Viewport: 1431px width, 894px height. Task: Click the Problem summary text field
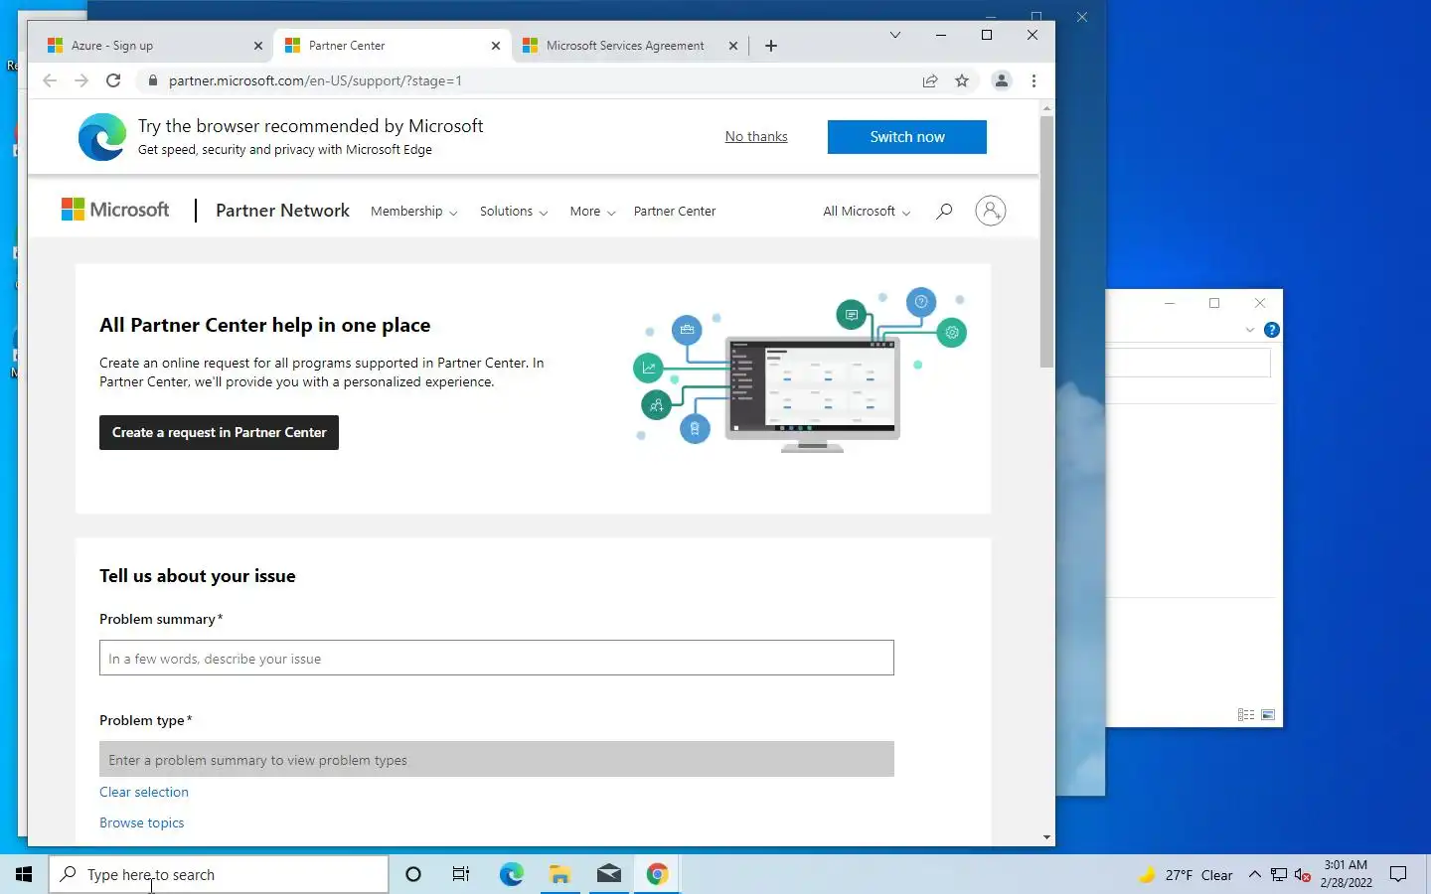(497, 658)
